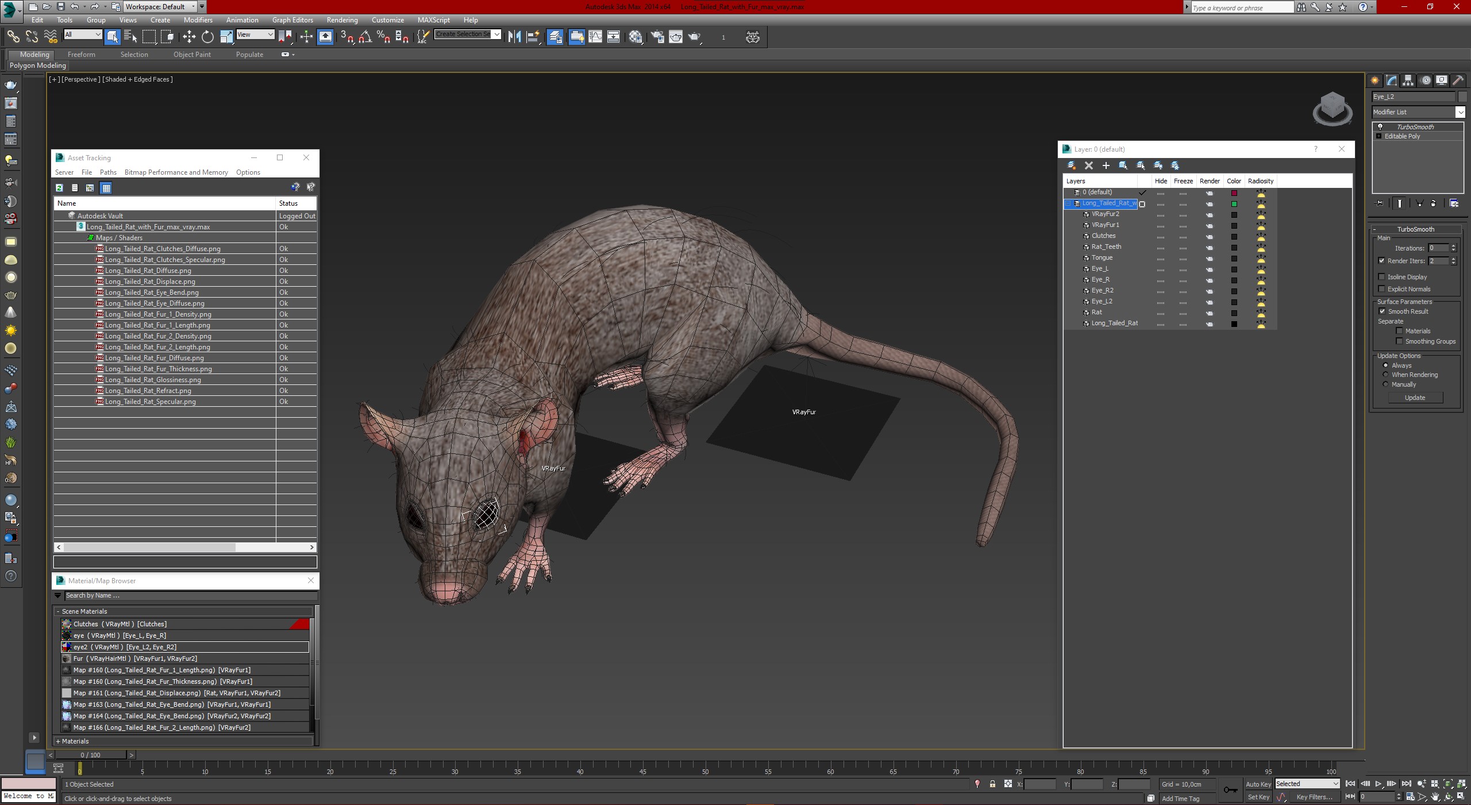1471x805 pixels.
Task: Switch to the Freeform ribbon tab
Action: tap(82, 55)
